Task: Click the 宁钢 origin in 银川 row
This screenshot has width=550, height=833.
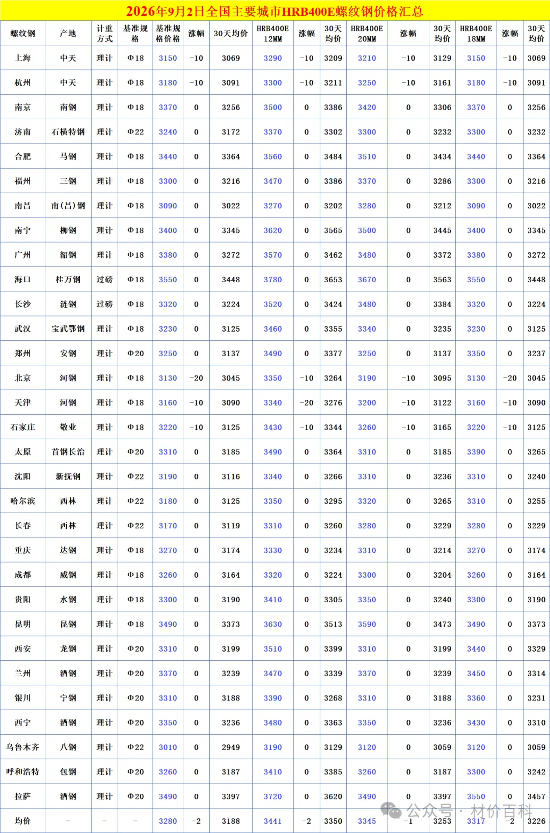Action: pyautogui.click(x=68, y=698)
